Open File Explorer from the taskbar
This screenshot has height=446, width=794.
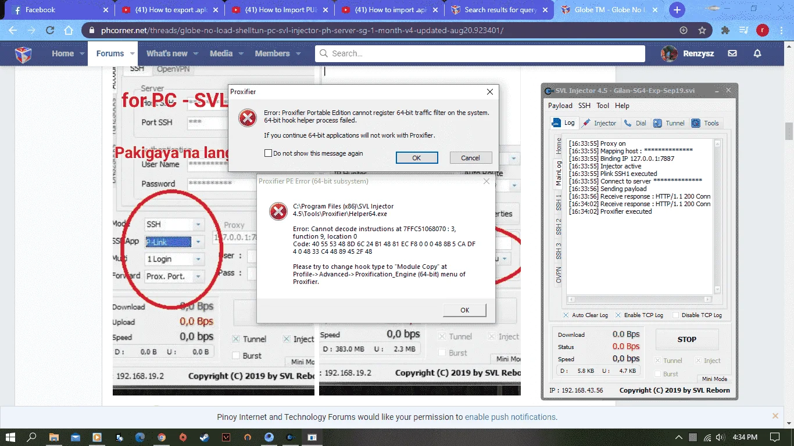[53, 437]
